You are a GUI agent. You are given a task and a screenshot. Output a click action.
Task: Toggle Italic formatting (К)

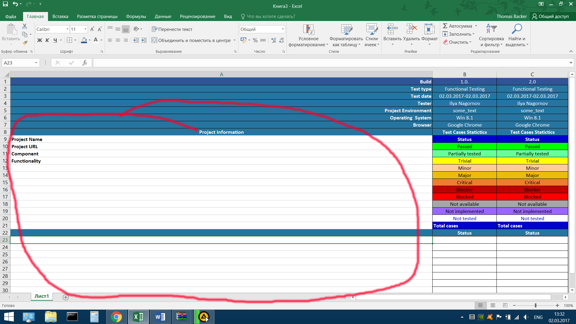click(x=47, y=40)
